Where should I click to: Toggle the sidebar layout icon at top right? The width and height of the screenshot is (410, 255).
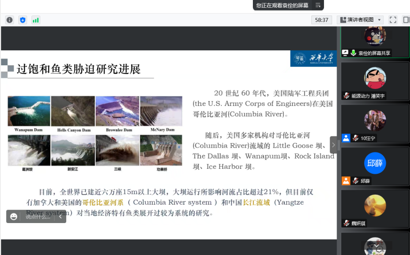406,20
